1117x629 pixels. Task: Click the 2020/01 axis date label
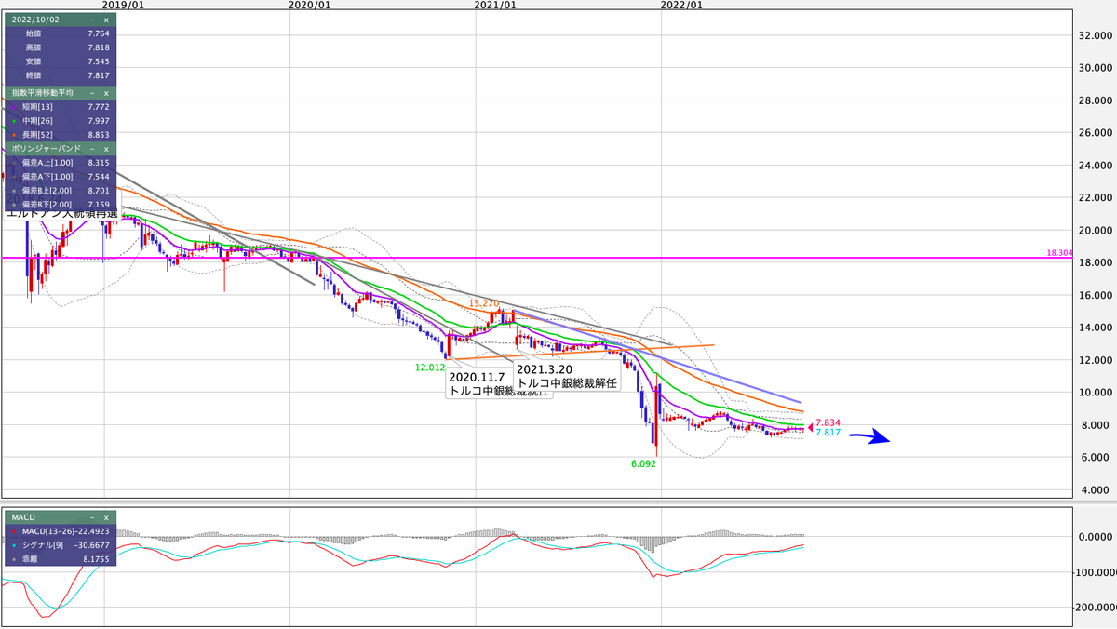point(310,5)
